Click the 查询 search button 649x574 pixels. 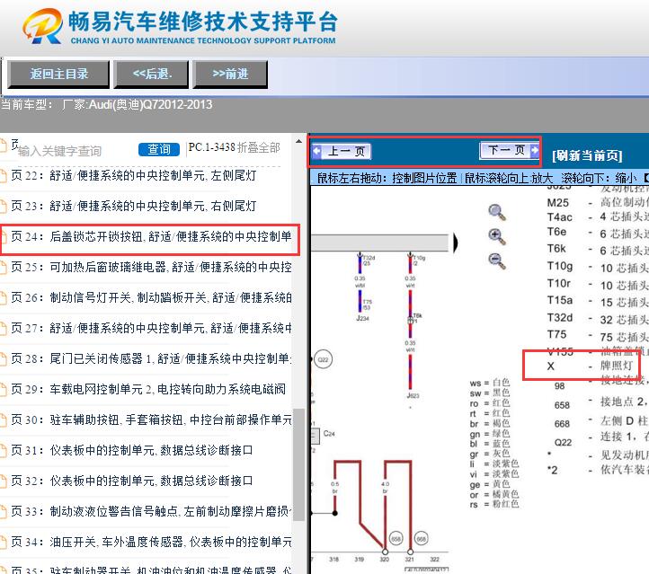click(159, 149)
